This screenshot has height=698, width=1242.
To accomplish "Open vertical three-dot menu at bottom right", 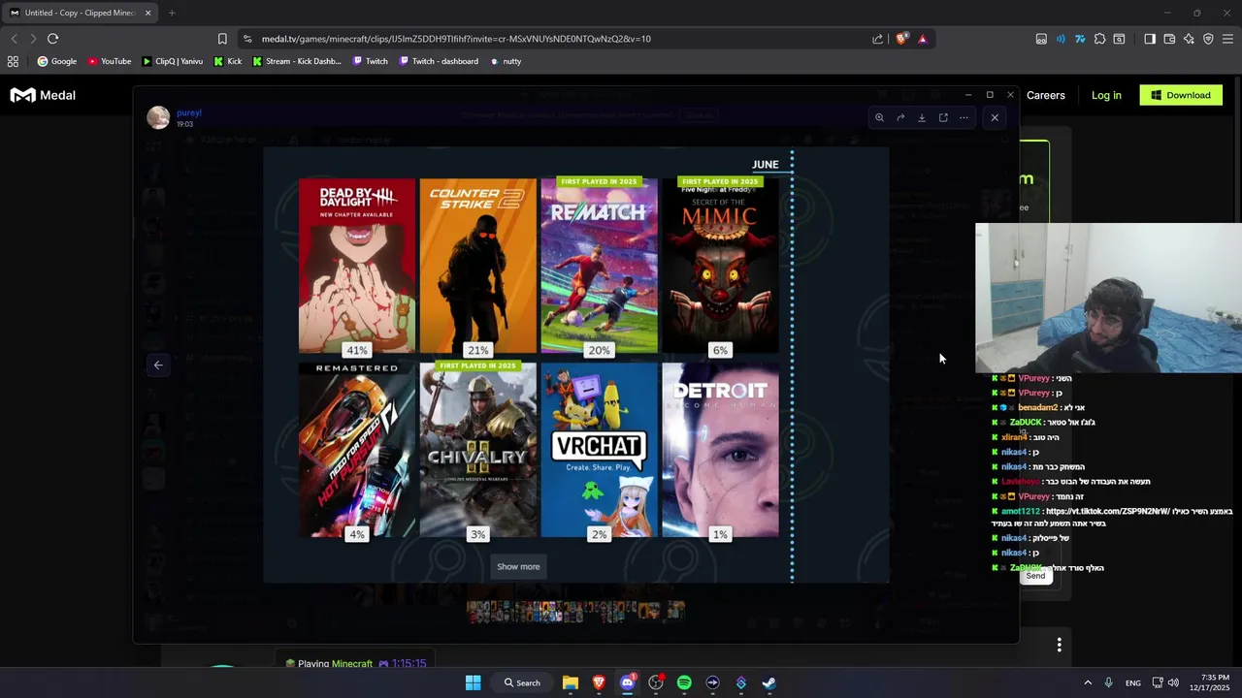I will [1059, 645].
